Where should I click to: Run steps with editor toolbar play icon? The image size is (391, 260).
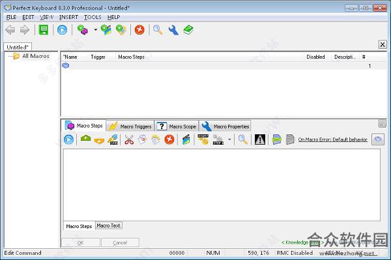point(68,139)
